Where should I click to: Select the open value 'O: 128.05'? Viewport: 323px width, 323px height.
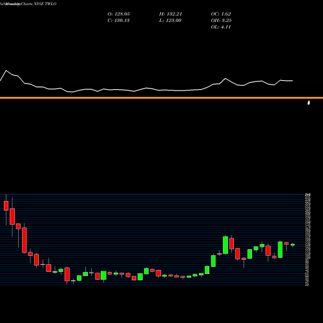pos(119,14)
